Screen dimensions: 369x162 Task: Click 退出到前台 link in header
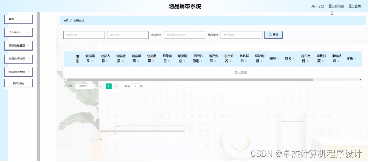[x=336, y=6]
